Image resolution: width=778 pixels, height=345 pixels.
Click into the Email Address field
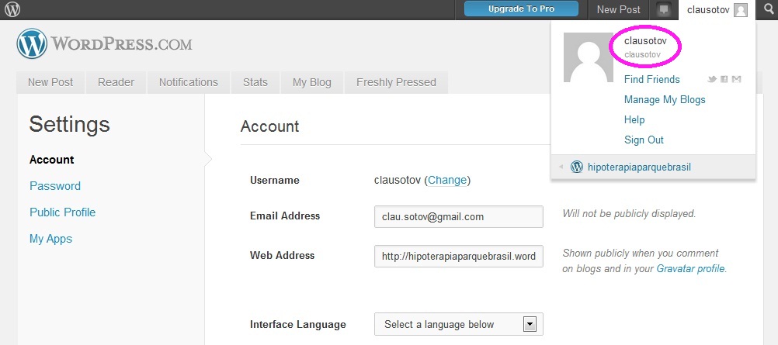click(458, 217)
